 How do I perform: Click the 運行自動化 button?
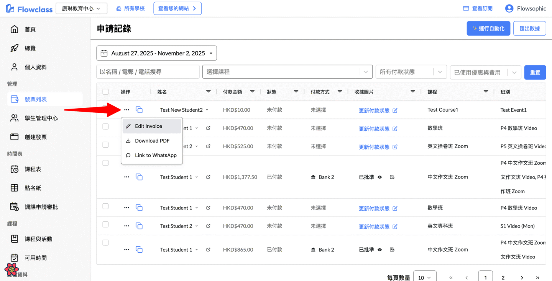click(488, 28)
